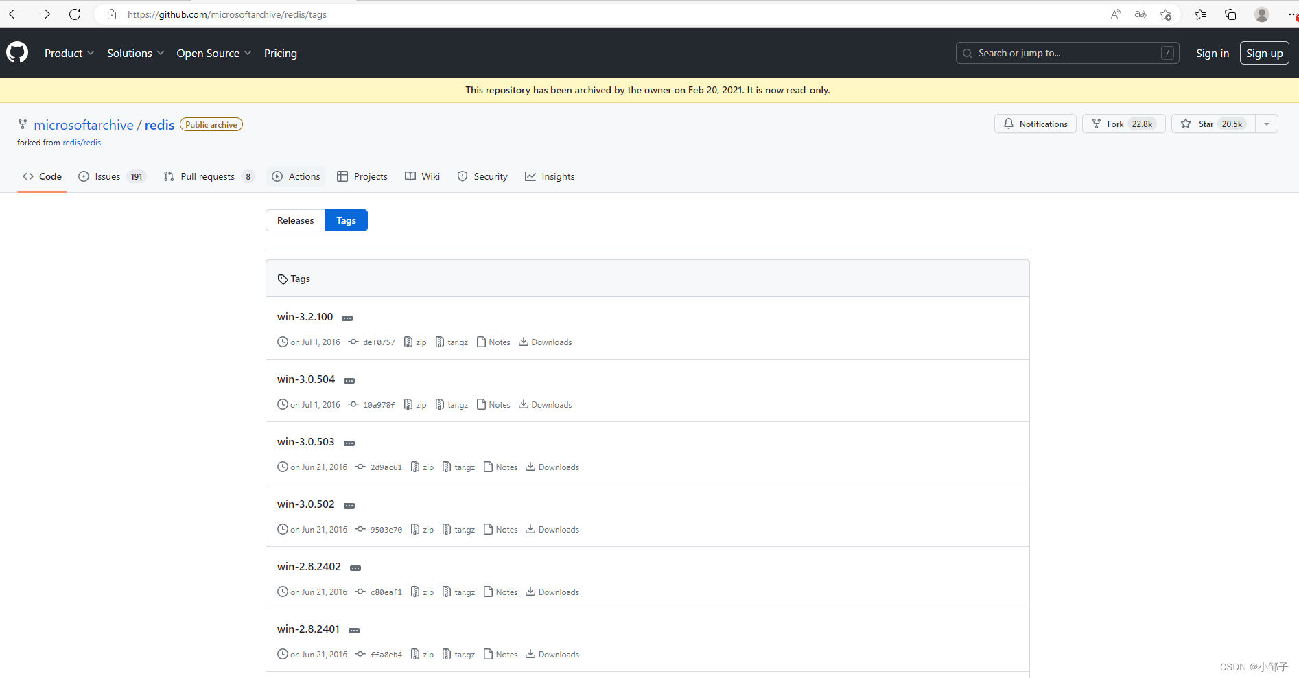Screen dimensions: 1299x678
Task: Open the win-3.2.100 tag
Action: [x=305, y=317]
